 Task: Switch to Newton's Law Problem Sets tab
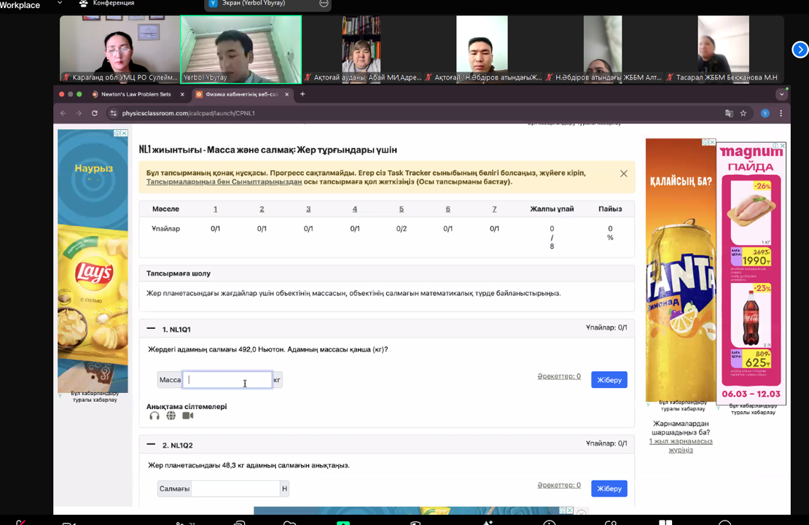(x=136, y=94)
